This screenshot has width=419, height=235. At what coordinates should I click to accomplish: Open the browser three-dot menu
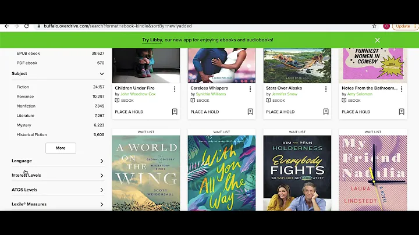(415, 26)
